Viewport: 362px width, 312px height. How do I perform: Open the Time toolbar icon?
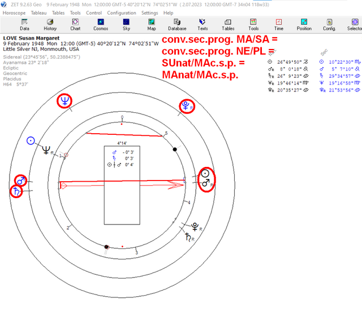pos(279,25)
